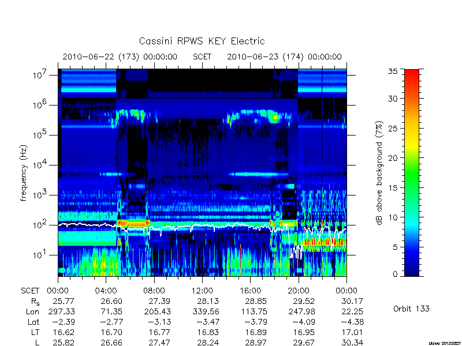Click the version stamp in the bottom corner
This screenshot has height=346, width=462.
445,343
